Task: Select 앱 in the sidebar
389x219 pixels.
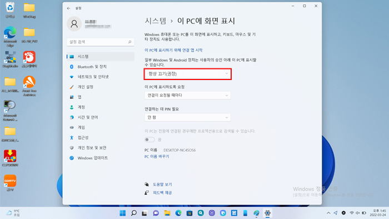Action: coord(101,97)
